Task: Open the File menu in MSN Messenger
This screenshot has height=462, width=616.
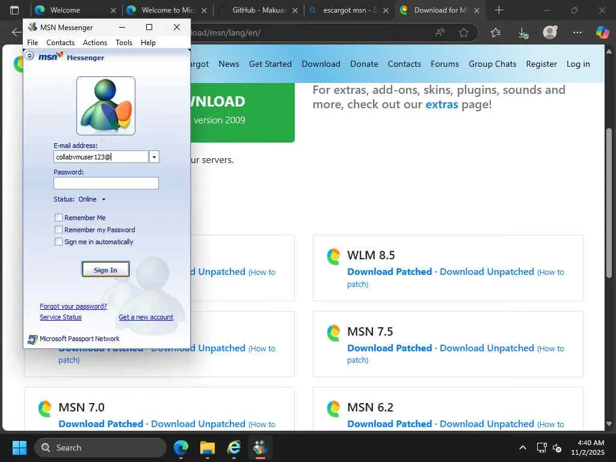Action: tap(32, 43)
